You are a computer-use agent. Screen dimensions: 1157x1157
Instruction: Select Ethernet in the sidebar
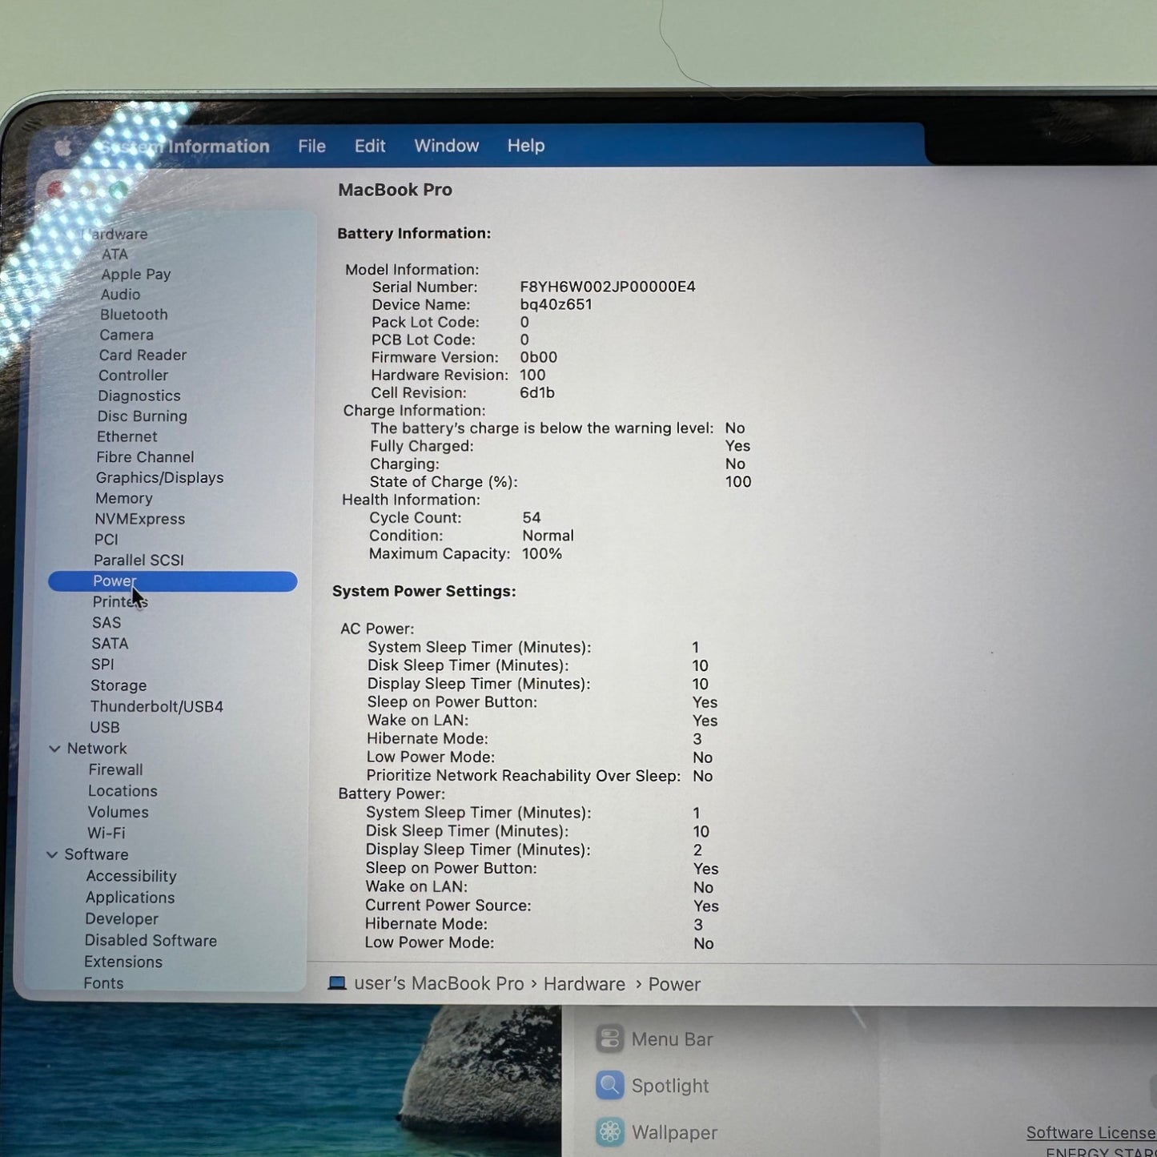coord(127,436)
